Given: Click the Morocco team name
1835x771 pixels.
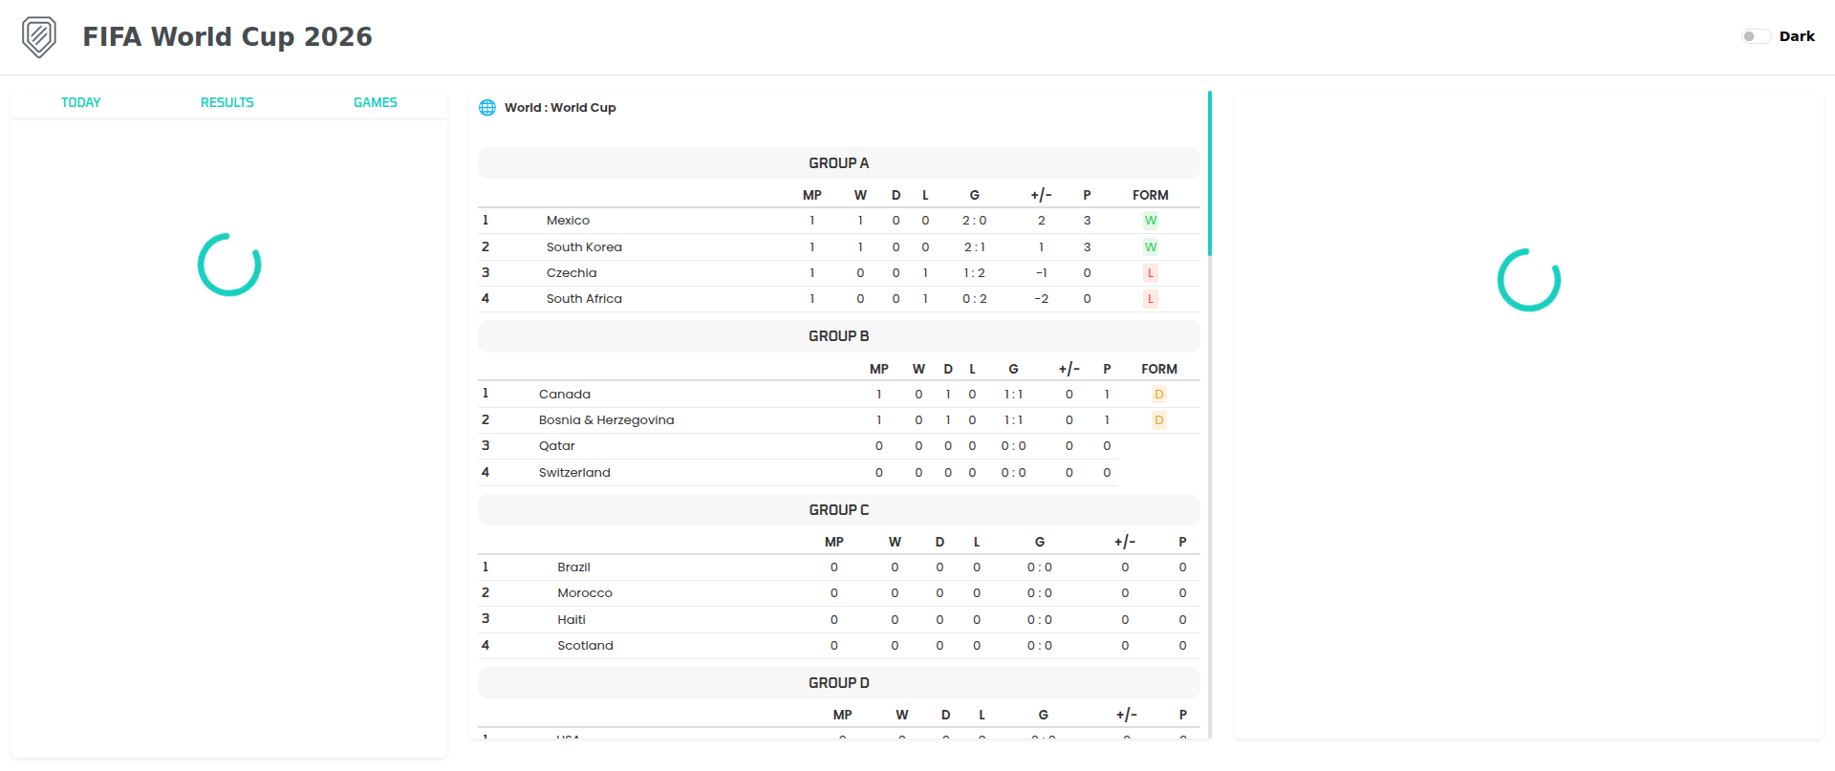Looking at the screenshot, I should point(585,593).
